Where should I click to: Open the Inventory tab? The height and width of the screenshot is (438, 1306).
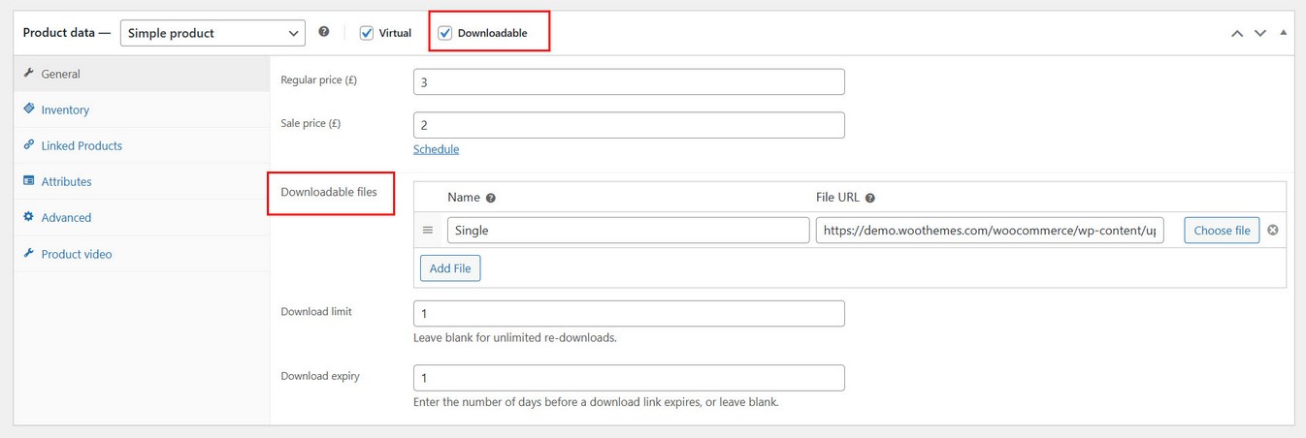65,109
